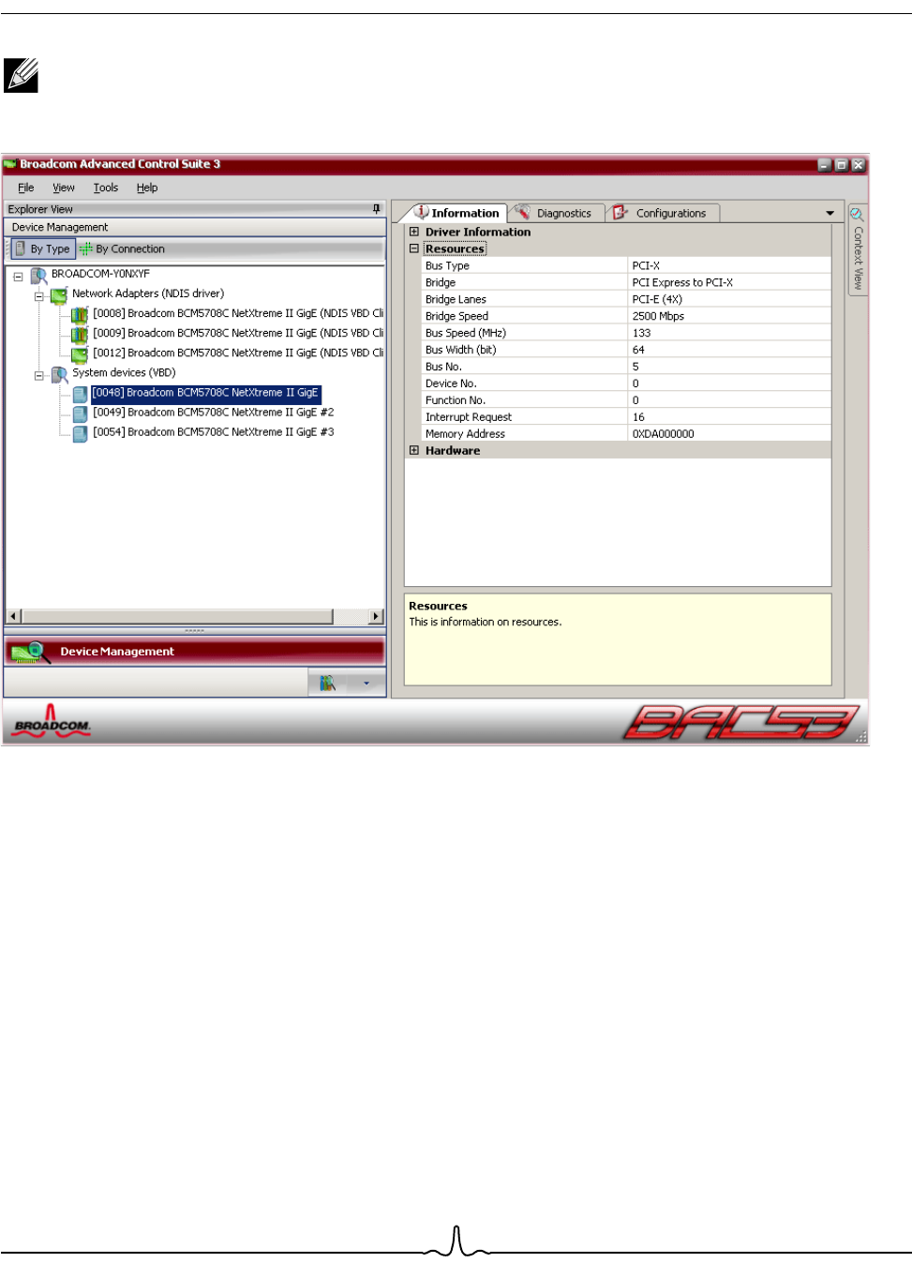This screenshot has width=912, height=1263.
Task: Click the BROADCOM-Y0NXYF host icon
Action: coord(39,275)
